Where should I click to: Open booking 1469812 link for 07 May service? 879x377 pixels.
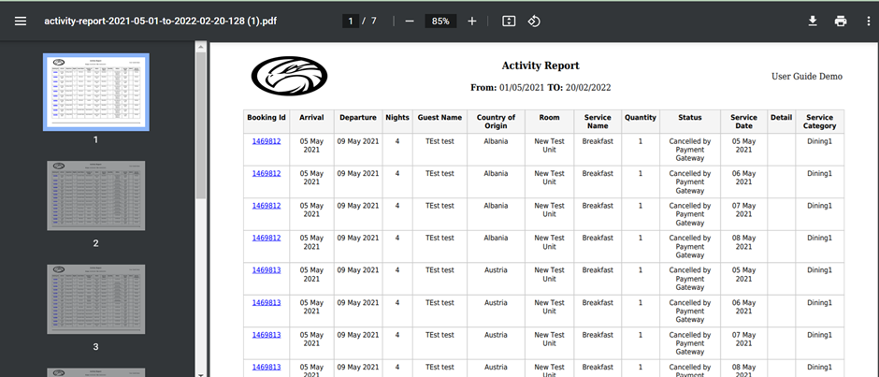[x=267, y=206]
